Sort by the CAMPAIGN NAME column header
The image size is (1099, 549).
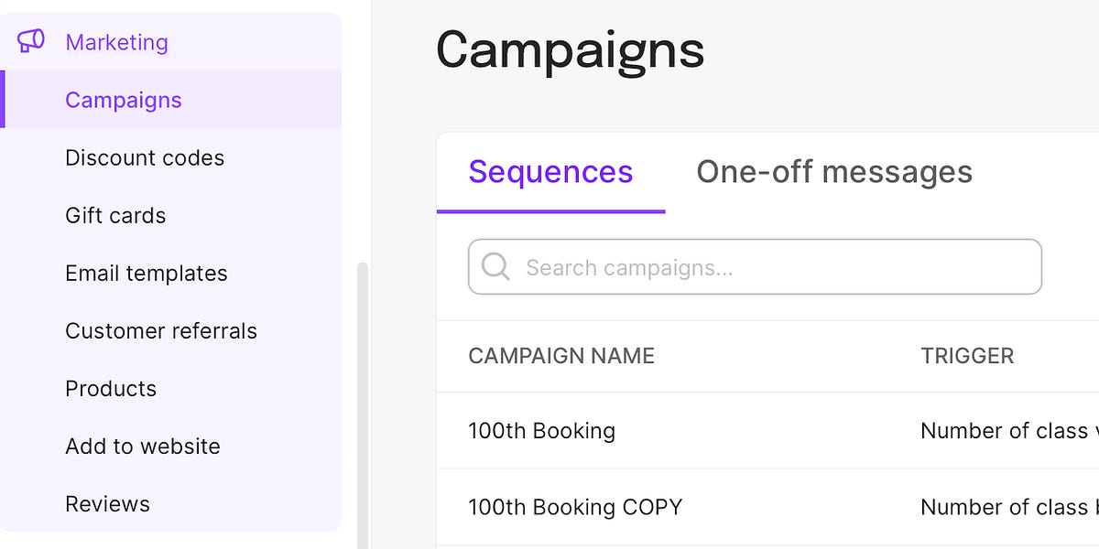pyautogui.click(x=561, y=356)
